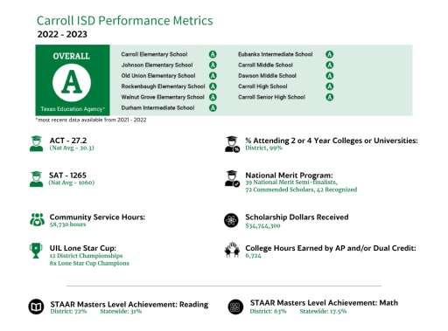This screenshot has height=331, width=448.
Task: Click the $34,744,300 scholarship amount
Action: pos(262,225)
